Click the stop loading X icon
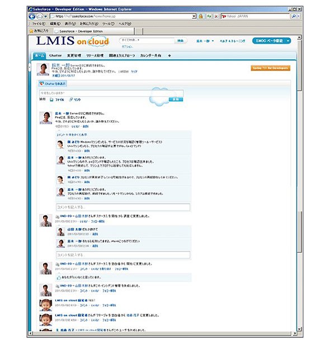 click(216, 16)
